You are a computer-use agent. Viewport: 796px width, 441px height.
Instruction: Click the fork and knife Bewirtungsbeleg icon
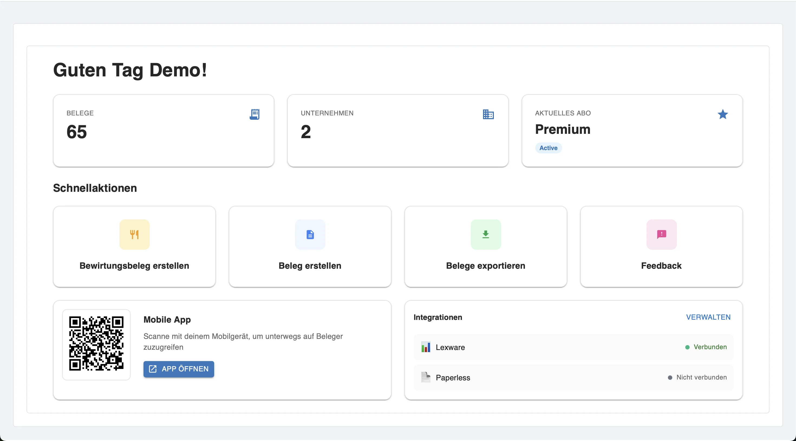click(x=134, y=234)
